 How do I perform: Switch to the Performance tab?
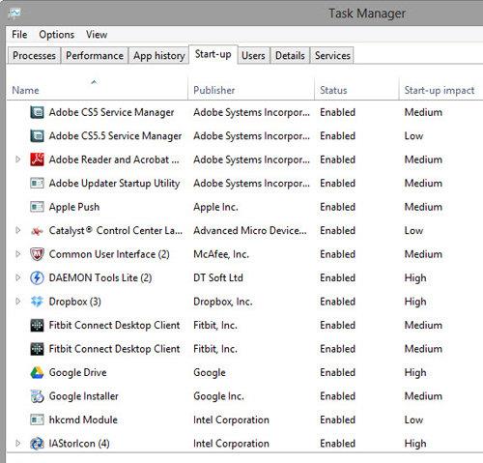point(95,55)
